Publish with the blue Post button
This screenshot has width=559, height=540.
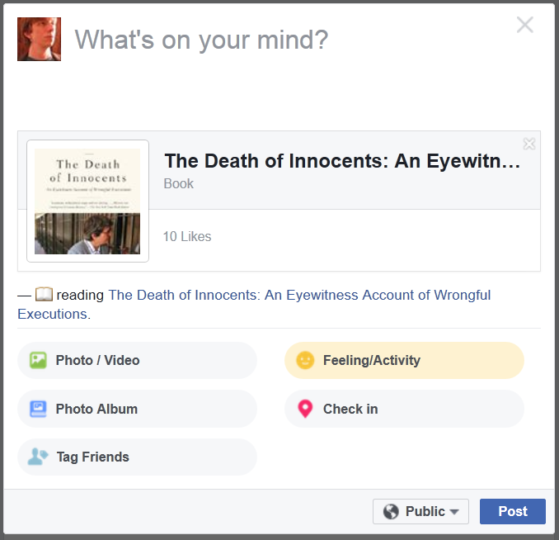pyautogui.click(x=513, y=511)
